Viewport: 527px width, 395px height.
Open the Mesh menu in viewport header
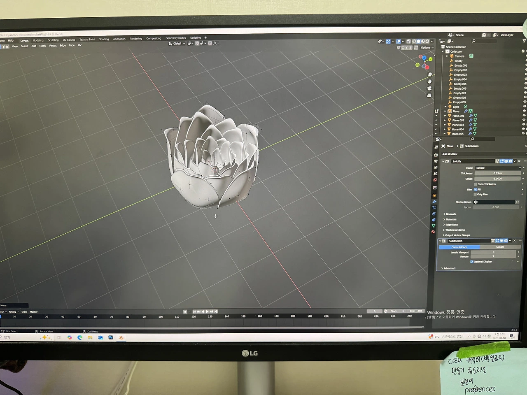pos(42,46)
